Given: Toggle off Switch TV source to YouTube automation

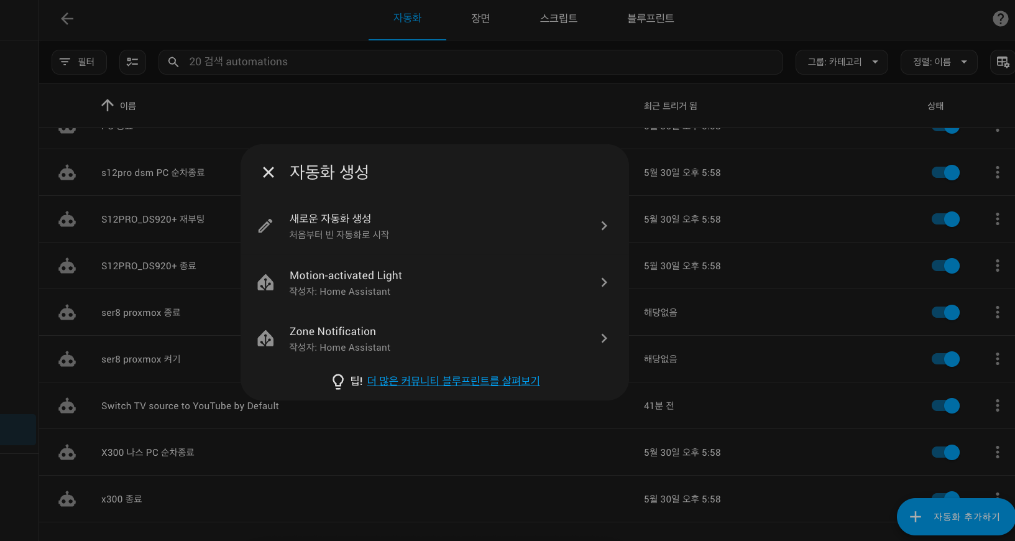Looking at the screenshot, I should click(x=945, y=405).
